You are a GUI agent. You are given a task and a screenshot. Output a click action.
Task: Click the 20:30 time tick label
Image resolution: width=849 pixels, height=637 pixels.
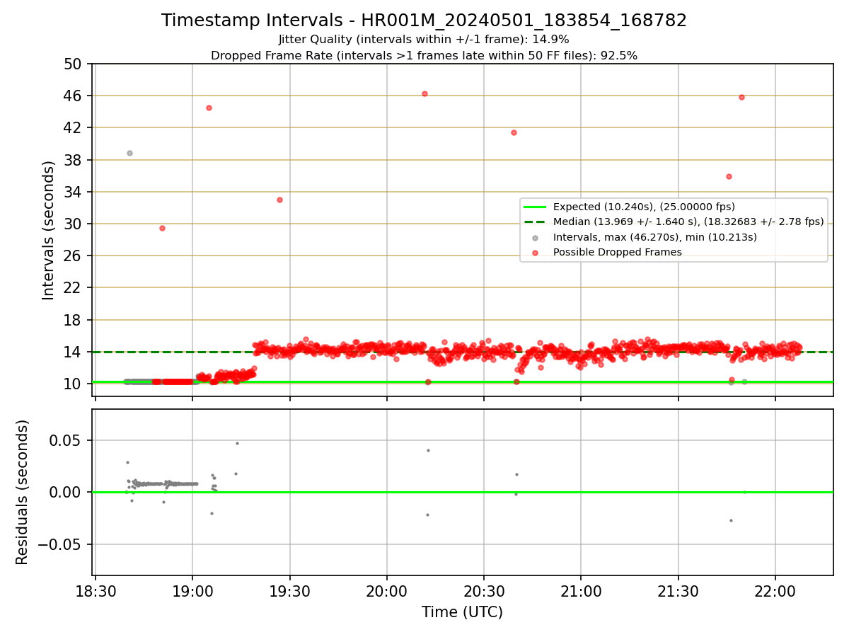pos(484,590)
